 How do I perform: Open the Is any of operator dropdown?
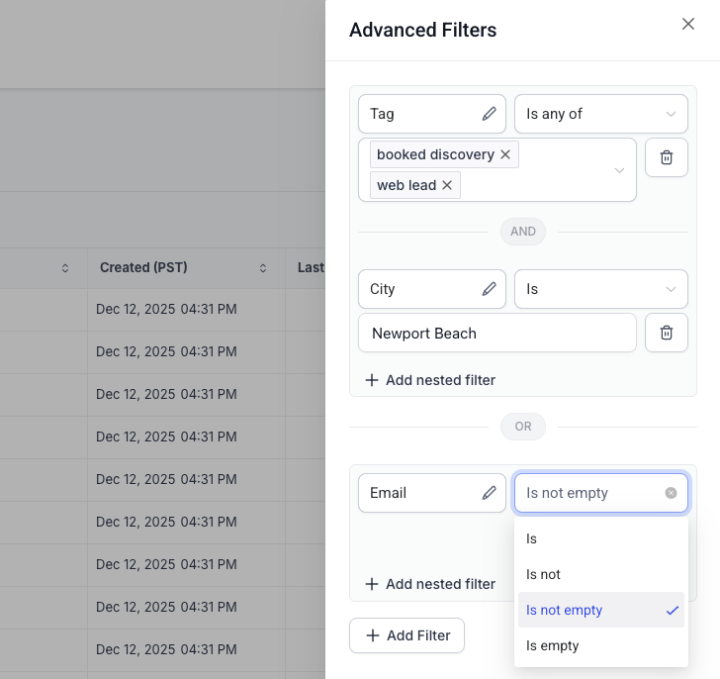pyautogui.click(x=600, y=114)
